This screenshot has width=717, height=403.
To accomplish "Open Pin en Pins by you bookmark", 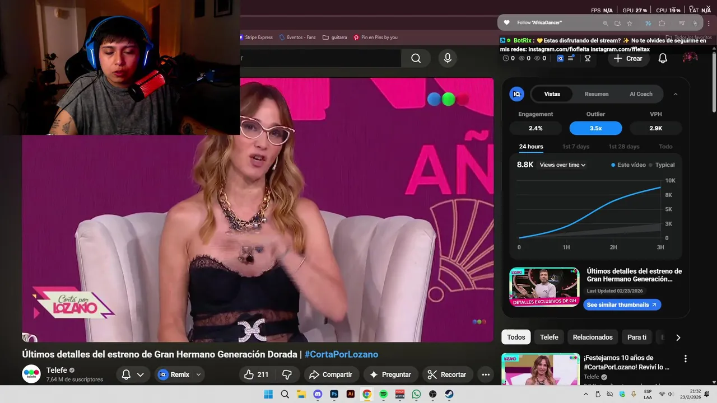I will point(375,38).
